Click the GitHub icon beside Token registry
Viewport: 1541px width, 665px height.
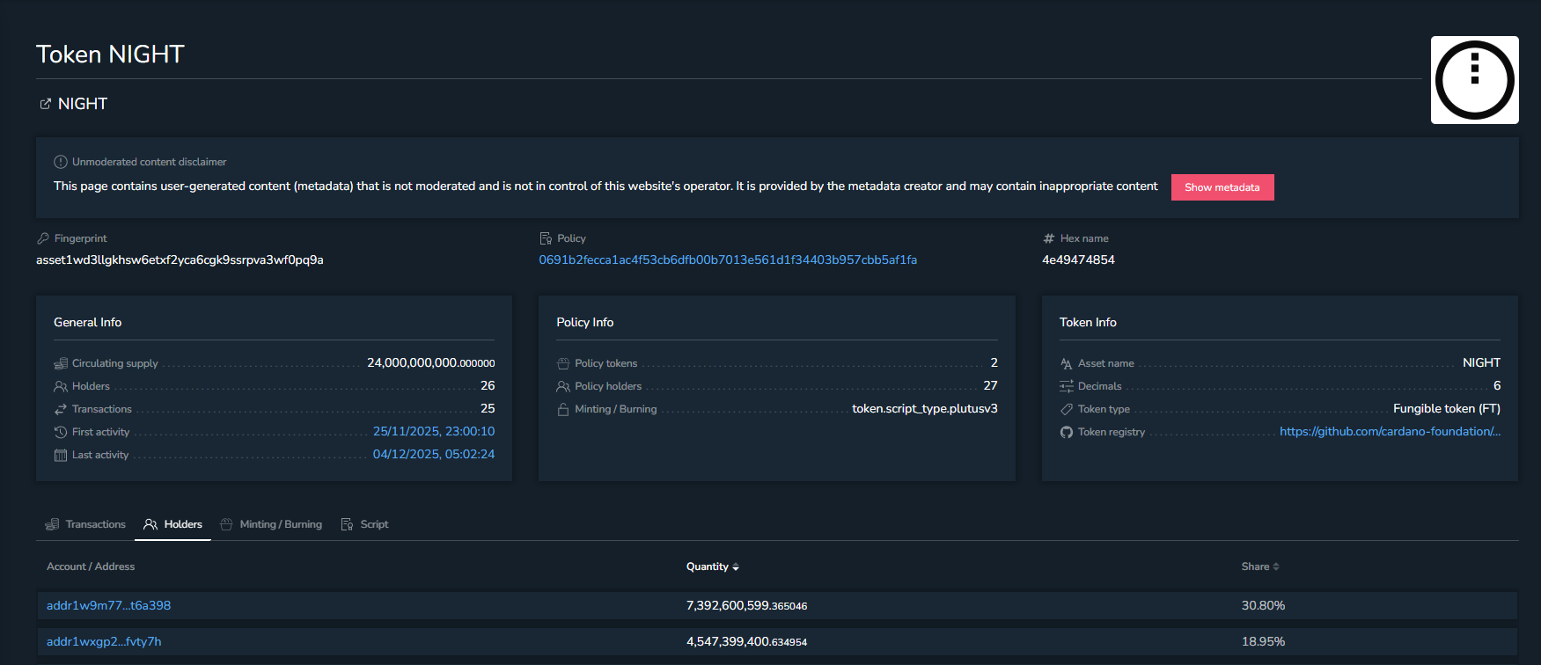click(x=1067, y=432)
